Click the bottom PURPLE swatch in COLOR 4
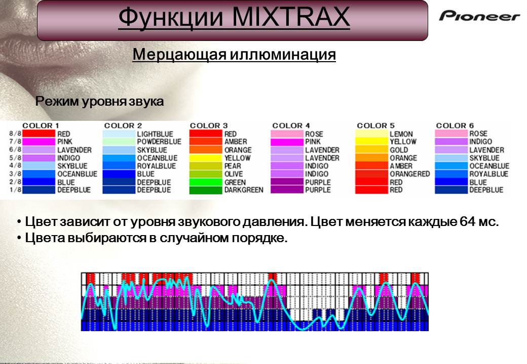 point(287,190)
